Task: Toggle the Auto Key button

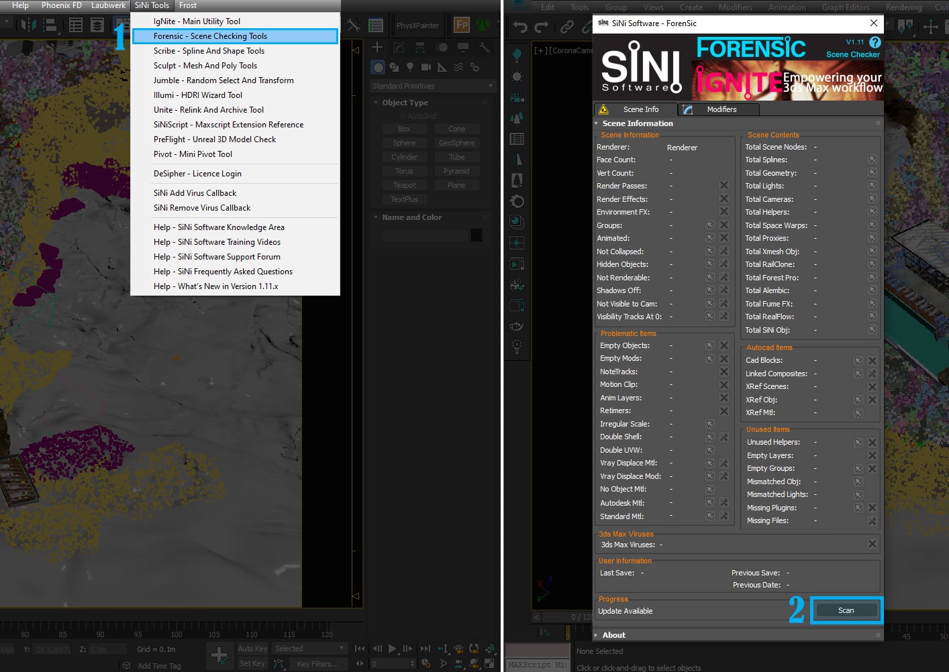Action: click(x=252, y=649)
